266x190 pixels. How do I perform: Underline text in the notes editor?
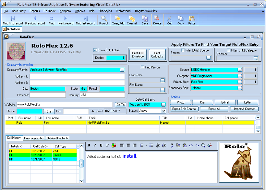point(101,146)
